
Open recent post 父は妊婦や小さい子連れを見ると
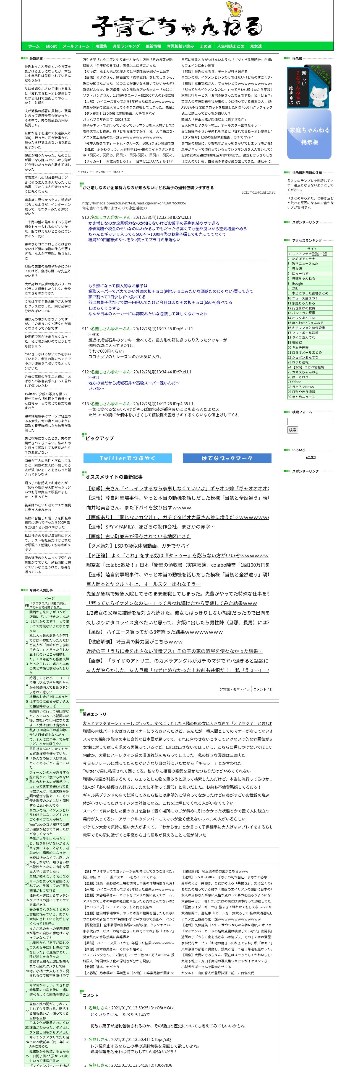coord(48,96)
